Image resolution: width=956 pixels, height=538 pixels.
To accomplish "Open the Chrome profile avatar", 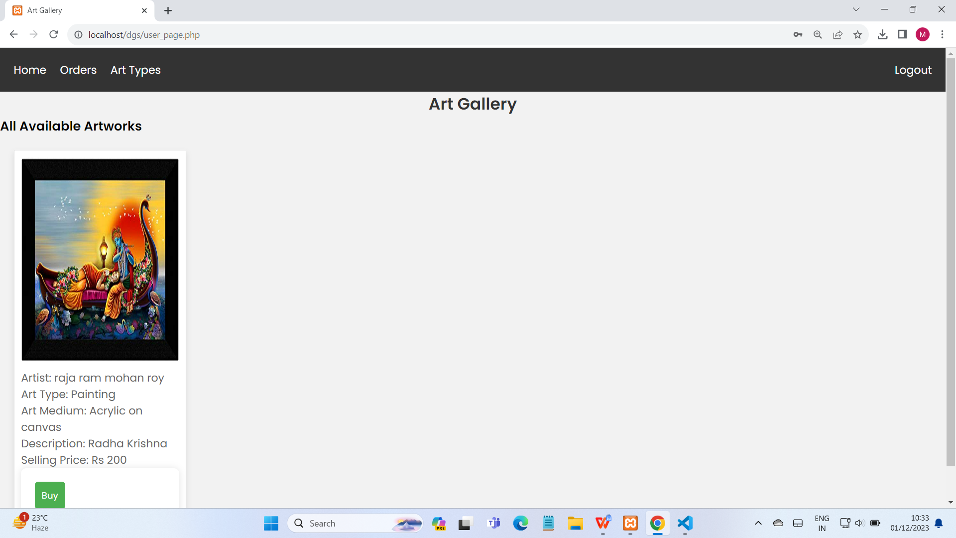I will click(x=923, y=34).
